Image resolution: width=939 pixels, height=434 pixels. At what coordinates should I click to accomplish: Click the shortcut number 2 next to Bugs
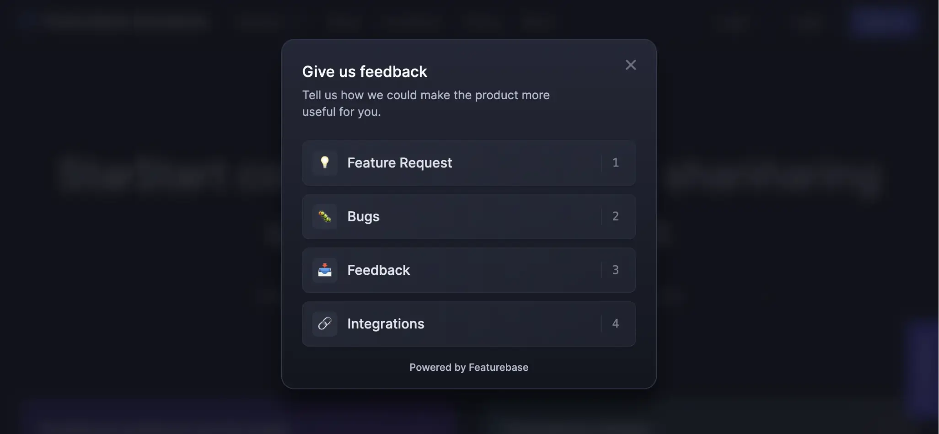click(x=616, y=216)
